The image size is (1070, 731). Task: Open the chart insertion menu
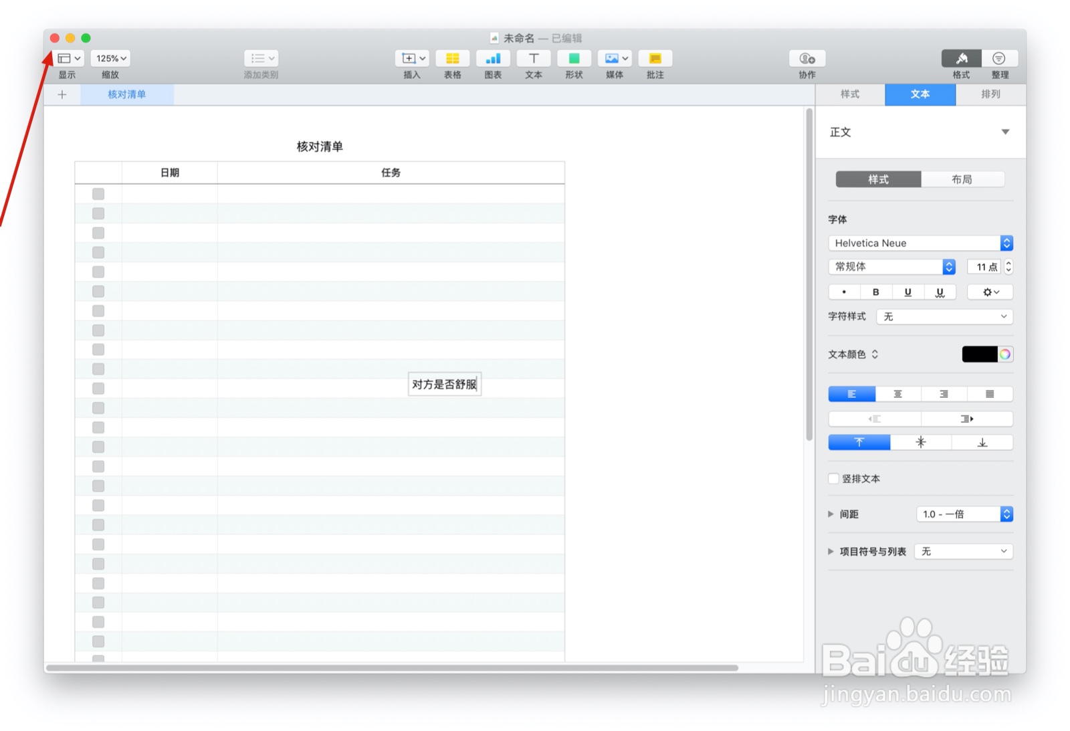coord(493,59)
